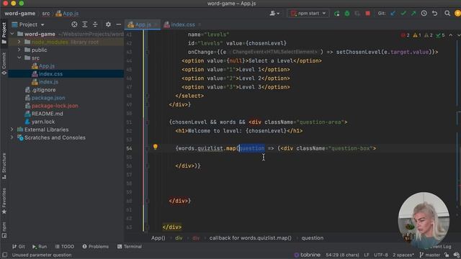Click the tool windows toggle in bottom-left corner
The width and height of the screenshot is (461, 259).
(x=4, y=255)
